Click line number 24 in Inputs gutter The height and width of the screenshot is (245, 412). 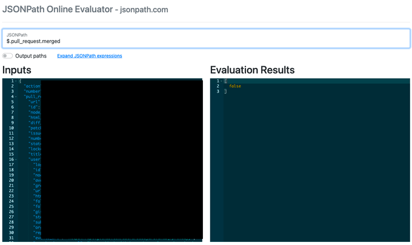coord(11,201)
